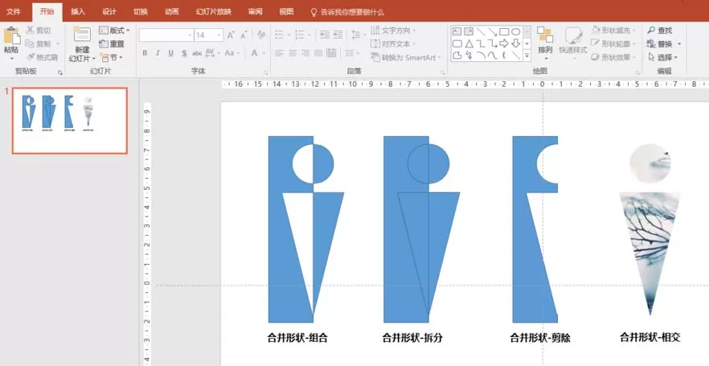The width and height of the screenshot is (709, 366).
Task: Toggle Bold formatting button
Action: click(145, 53)
